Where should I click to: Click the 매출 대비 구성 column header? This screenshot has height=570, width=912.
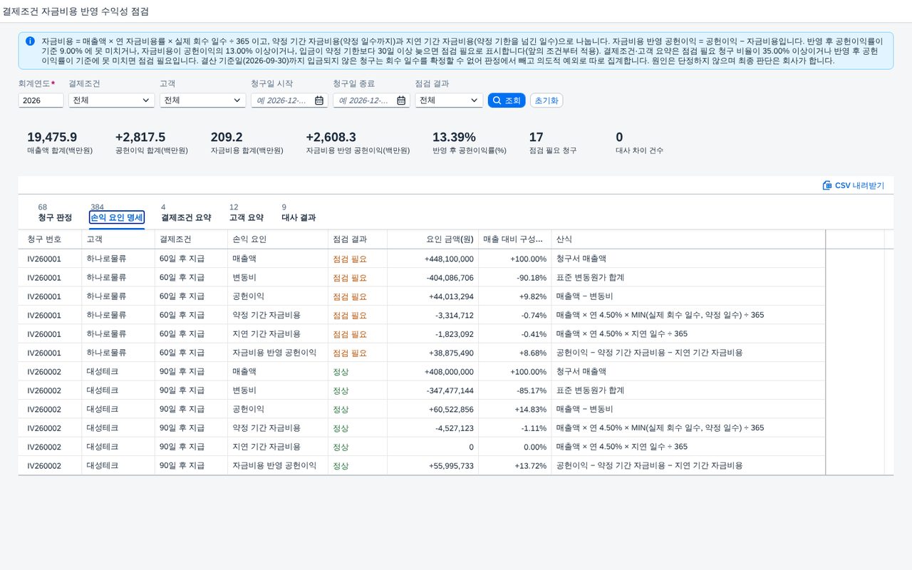point(514,239)
